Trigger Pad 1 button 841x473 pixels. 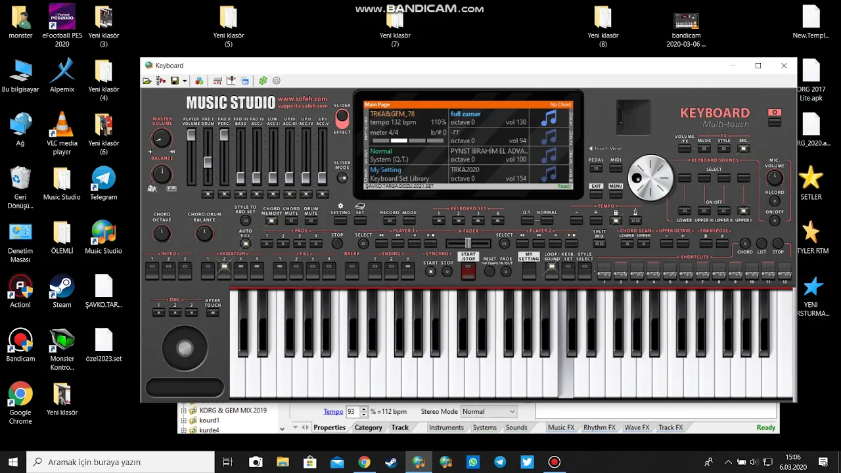tap(267, 244)
